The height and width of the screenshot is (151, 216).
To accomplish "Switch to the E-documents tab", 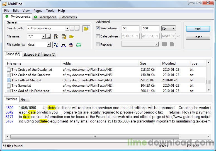I will coord(68,17).
